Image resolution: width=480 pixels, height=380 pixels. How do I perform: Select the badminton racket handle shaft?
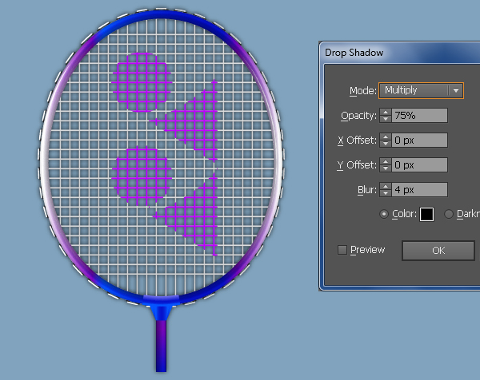click(x=161, y=346)
